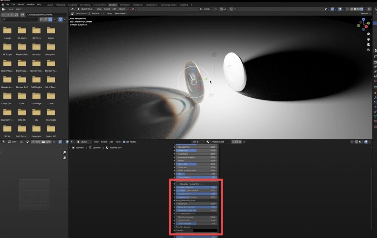Image resolution: width=377 pixels, height=238 pixels.
Task: Click the red X axis on navigation gizmo
Action: click(x=366, y=26)
